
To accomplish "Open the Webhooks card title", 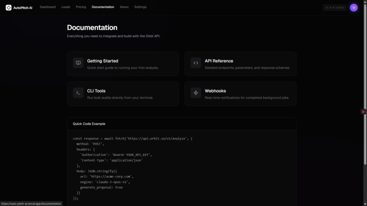I will 215,91.
